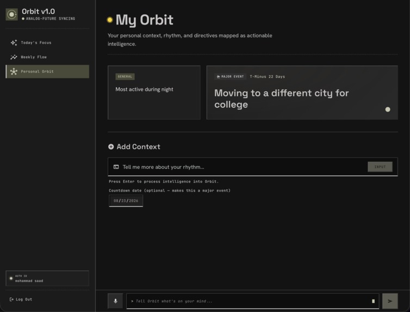Image resolution: width=410 pixels, height=312 pixels.
Task: Click Log Out
Action: point(21,299)
